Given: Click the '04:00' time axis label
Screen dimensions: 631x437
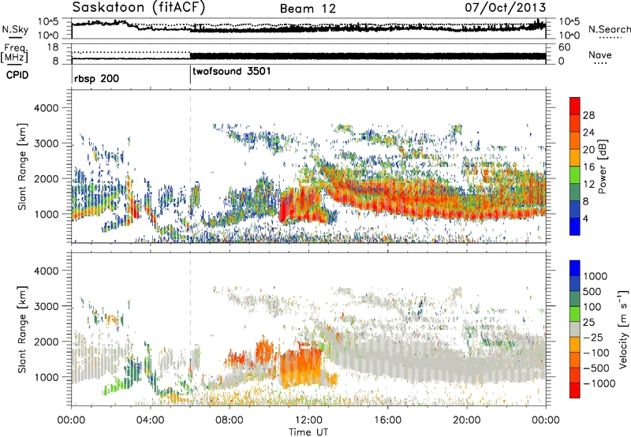Looking at the screenshot, I should 150,420.
